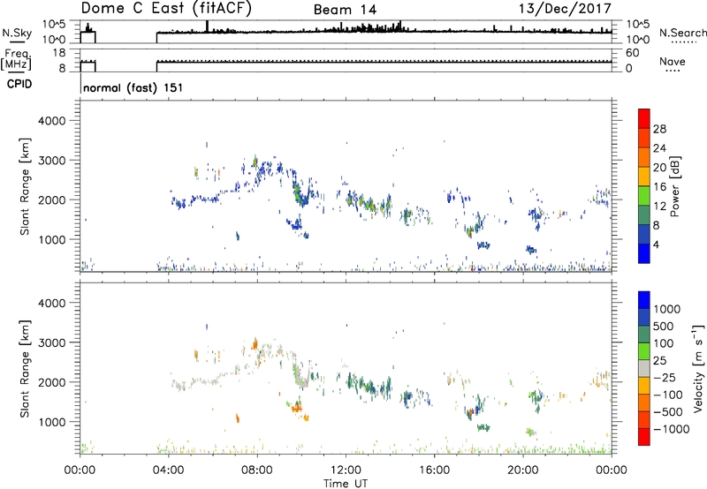Screen dimensions: 707x489
Task: Click the yellow 16–20 dB Power colorbar segment
Action: pos(644,176)
